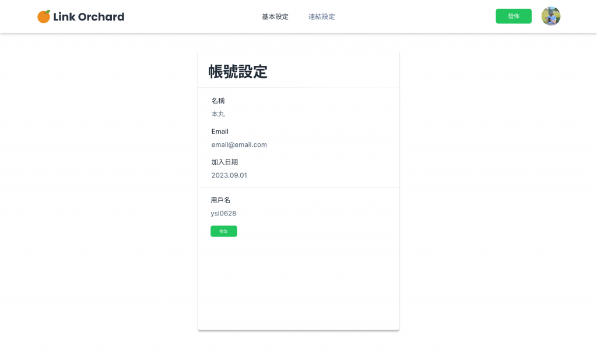
Task: Select the join date 2023.09.01
Action: (x=229, y=175)
